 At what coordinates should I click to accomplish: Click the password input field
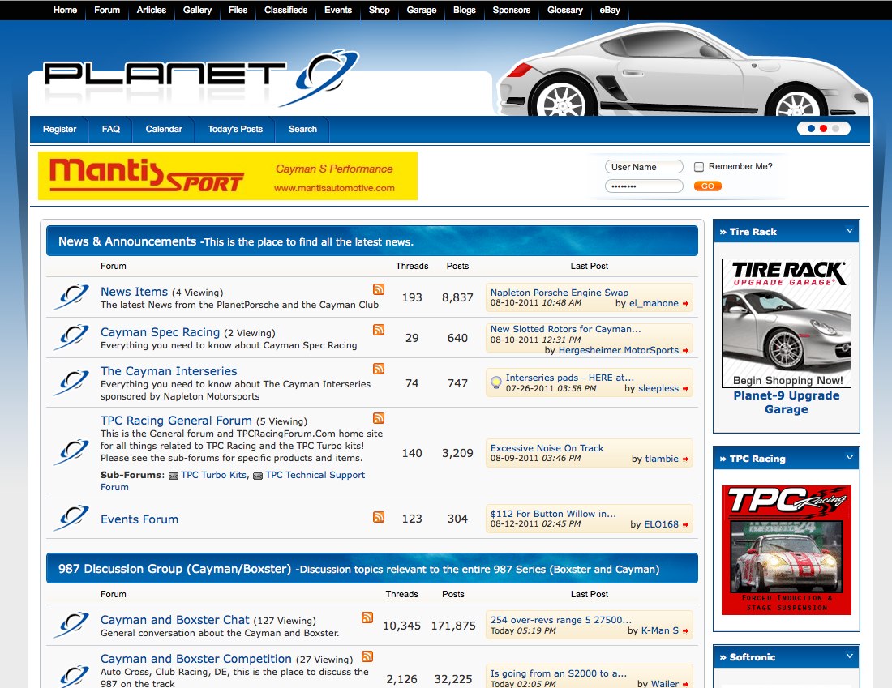pos(644,186)
